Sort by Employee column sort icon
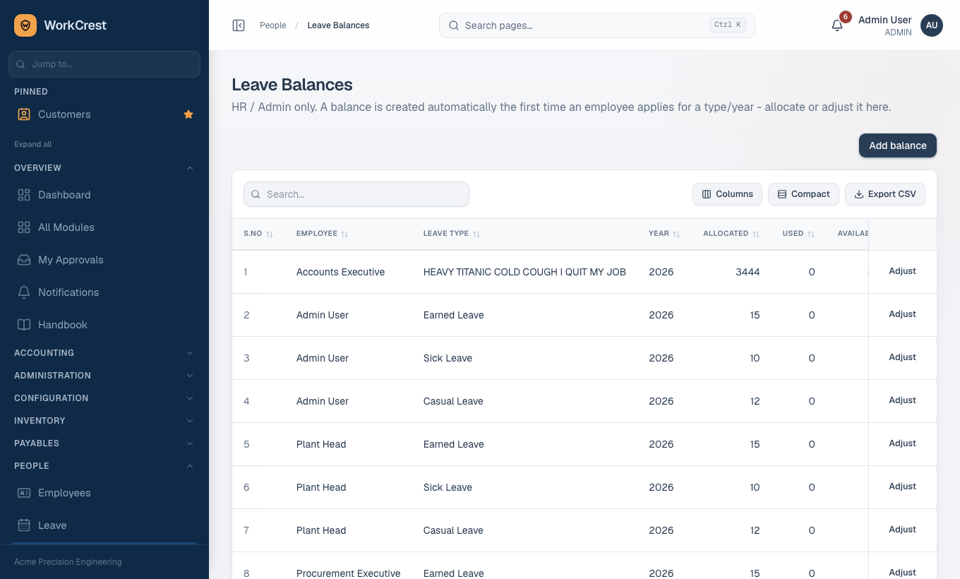This screenshot has width=960, height=579. (344, 234)
